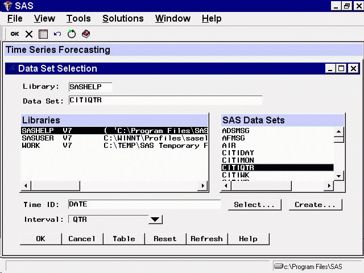Click the Reset button
Viewport: 364px width, 273px height.
tap(166, 239)
